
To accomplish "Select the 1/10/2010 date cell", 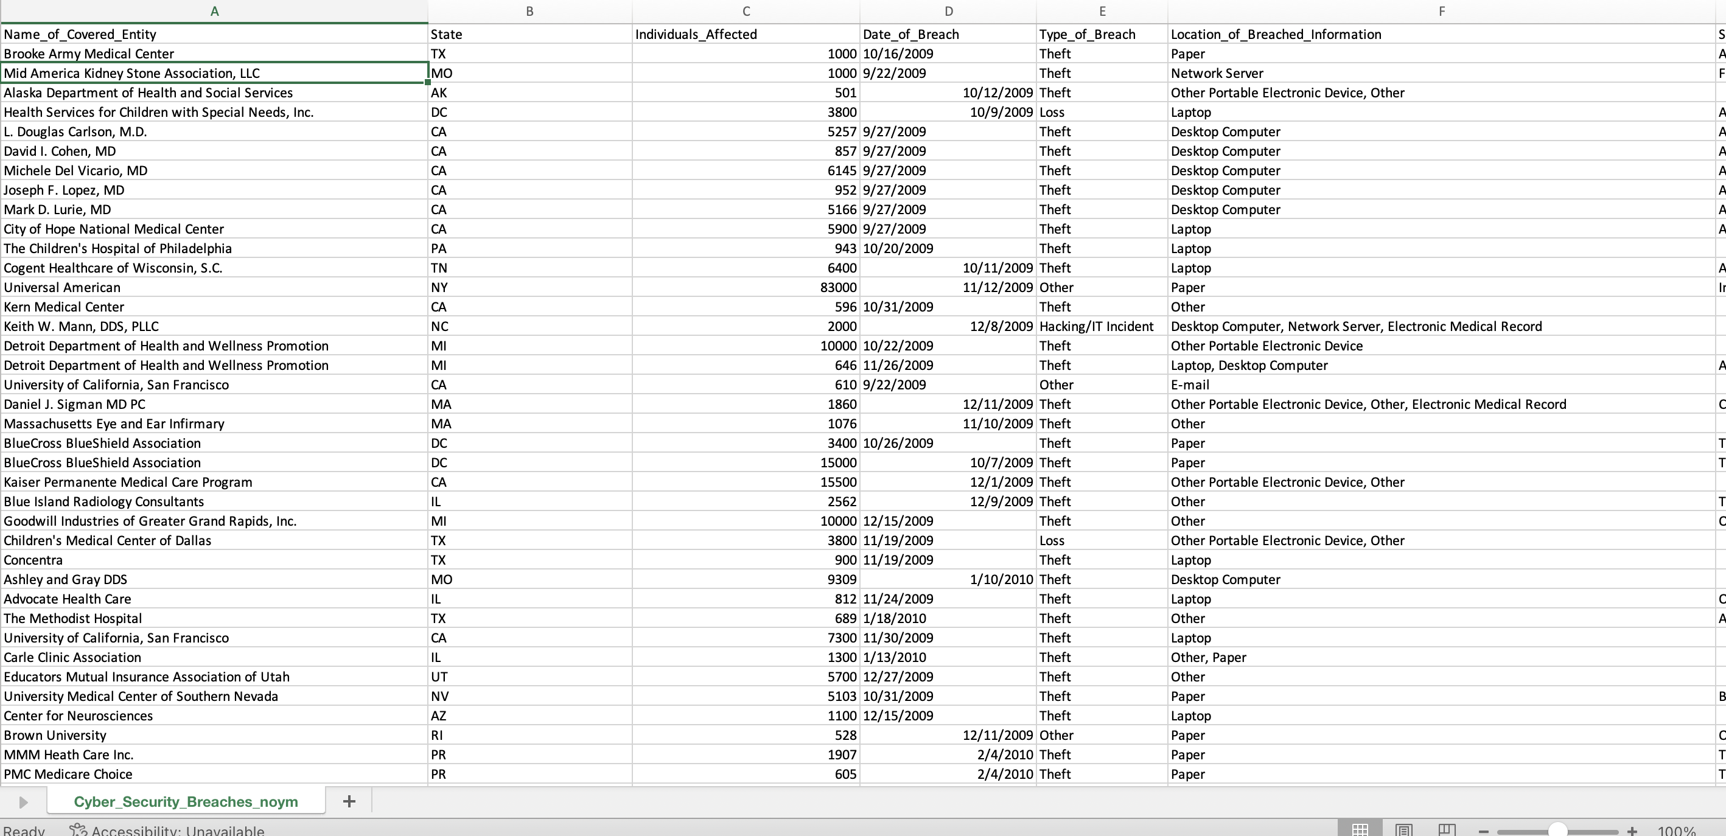I will click(948, 579).
